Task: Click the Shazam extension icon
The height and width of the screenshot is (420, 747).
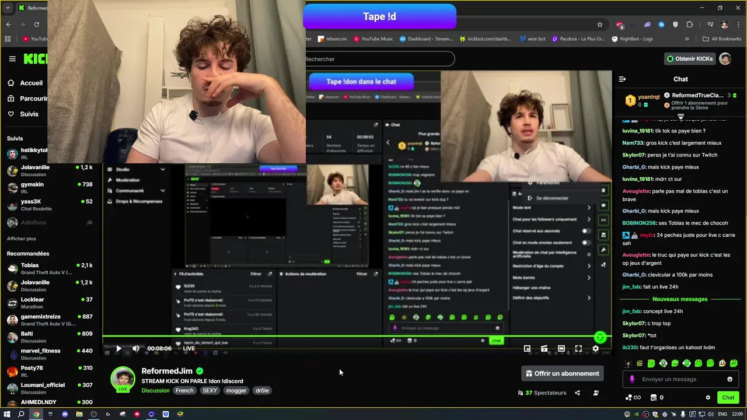Action: 661,24
